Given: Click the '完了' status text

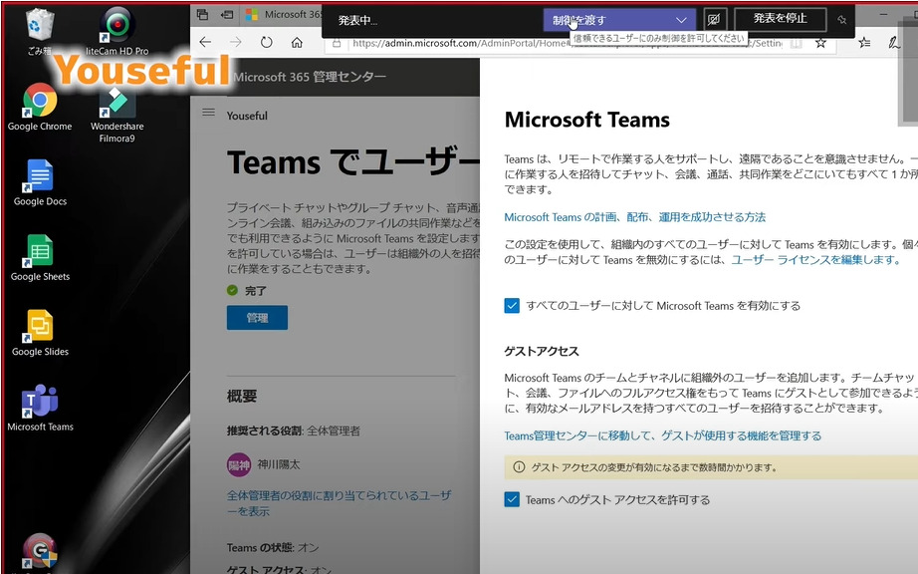Looking at the screenshot, I should (256, 291).
